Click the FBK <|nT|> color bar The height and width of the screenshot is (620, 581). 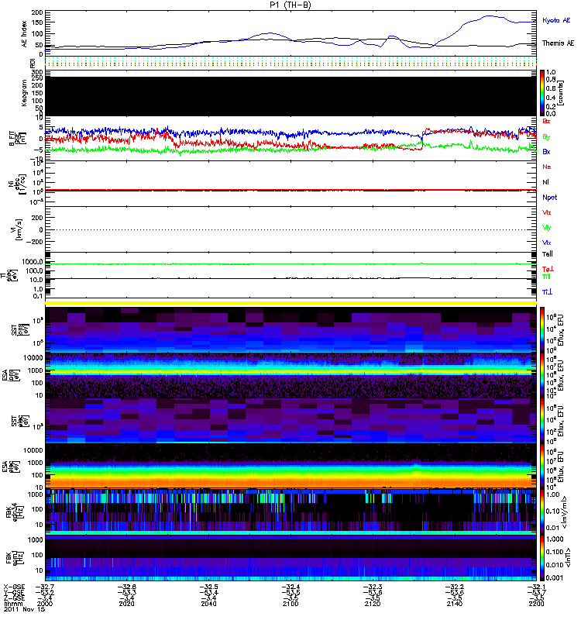(x=542, y=557)
